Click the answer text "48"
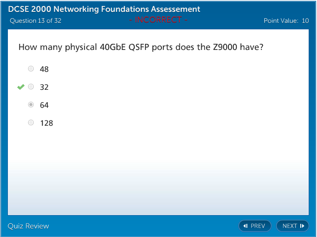 44,69
